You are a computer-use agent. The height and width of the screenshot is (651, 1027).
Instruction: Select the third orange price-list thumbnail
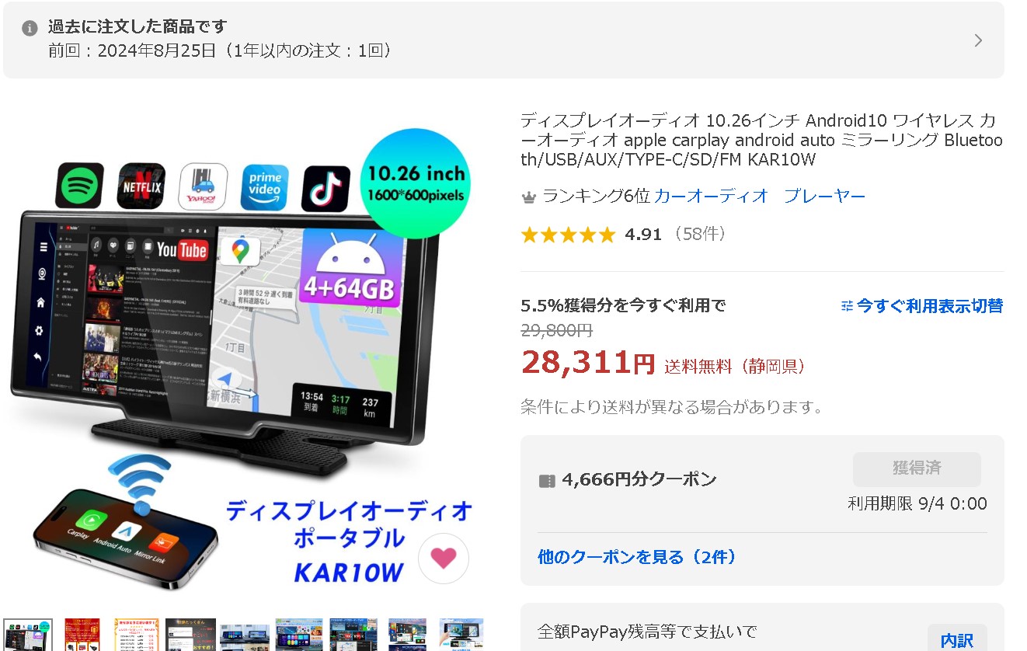tap(136, 635)
